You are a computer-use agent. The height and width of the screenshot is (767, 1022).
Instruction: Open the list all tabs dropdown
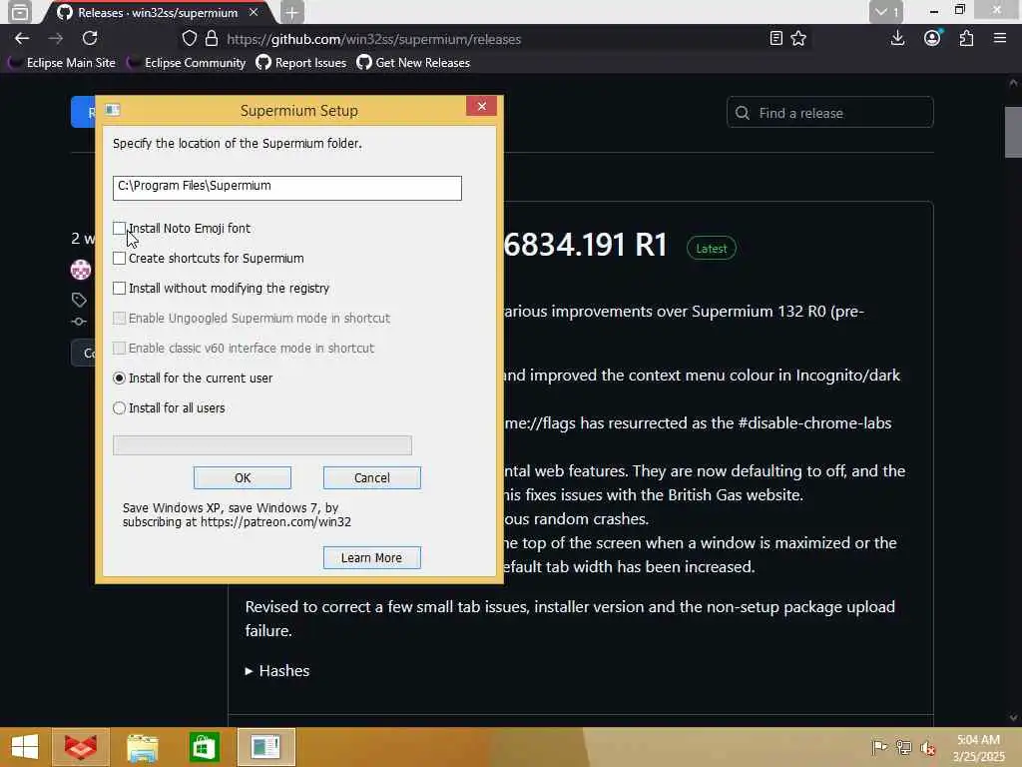(886, 12)
